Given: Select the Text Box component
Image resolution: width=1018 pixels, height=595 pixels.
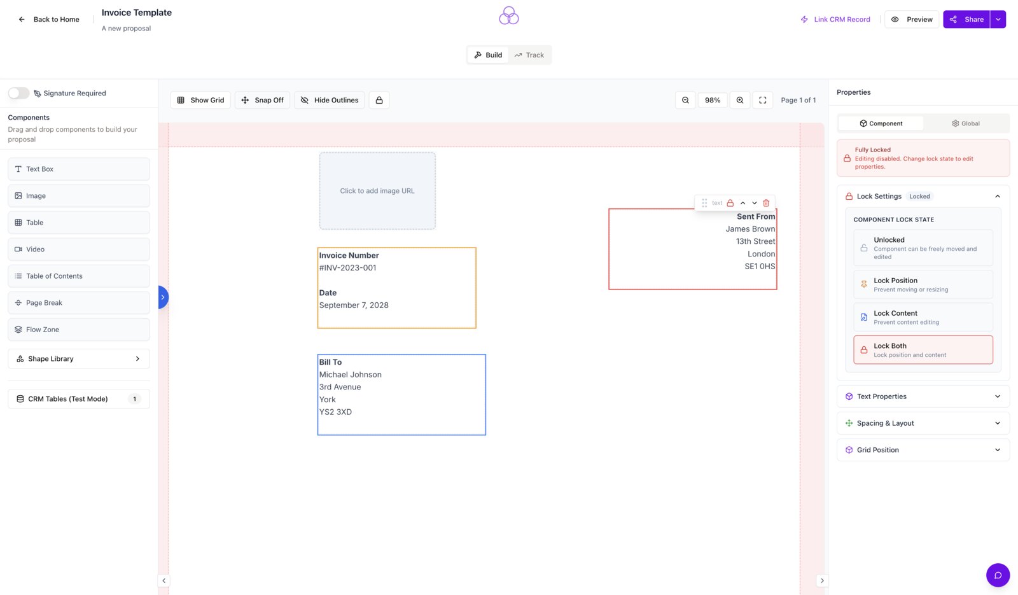Looking at the screenshot, I should (x=79, y=169).
